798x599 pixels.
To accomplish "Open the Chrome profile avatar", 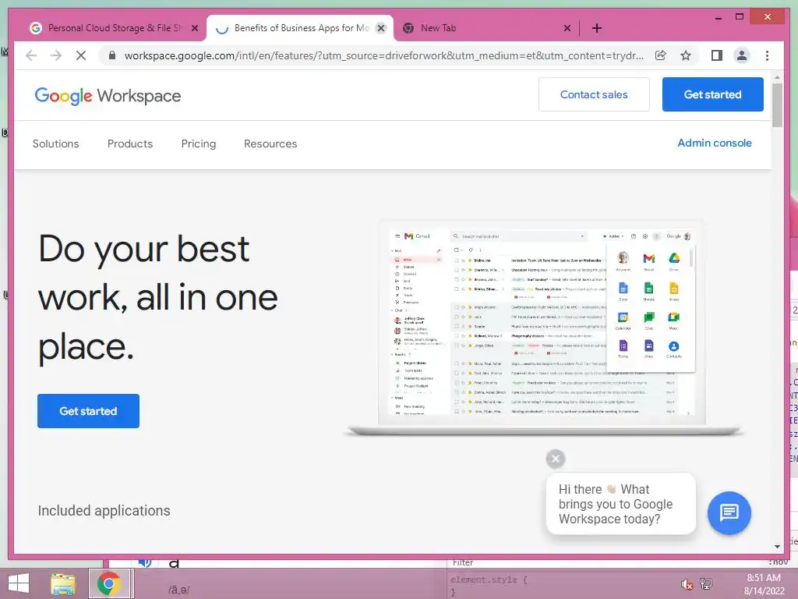I will (x=742, y=55).
